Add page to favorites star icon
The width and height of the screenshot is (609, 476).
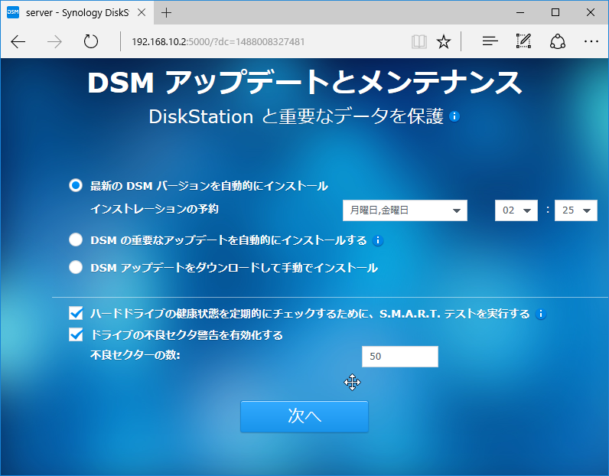point(444,41)
